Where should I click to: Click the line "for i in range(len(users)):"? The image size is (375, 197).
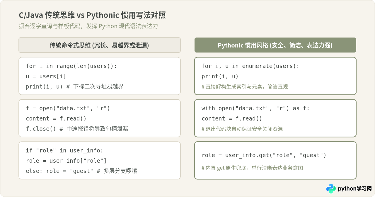pos(71,66)
